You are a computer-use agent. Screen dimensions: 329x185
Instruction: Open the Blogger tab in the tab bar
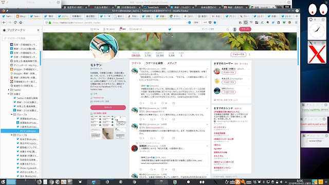21,16
